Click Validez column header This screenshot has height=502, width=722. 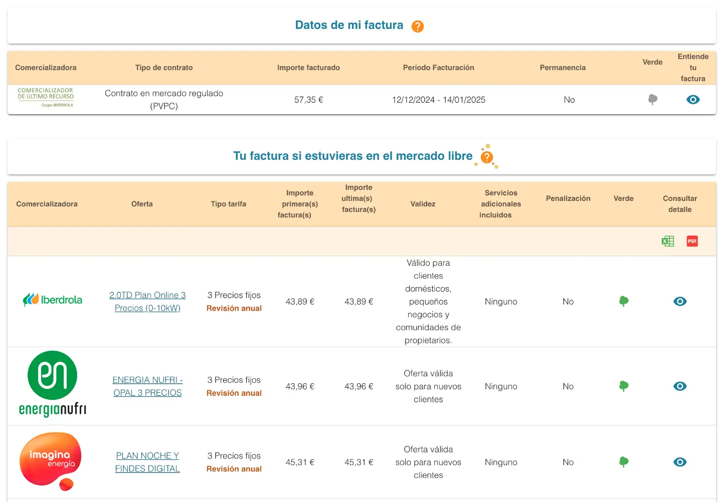(x=423, y=204)
